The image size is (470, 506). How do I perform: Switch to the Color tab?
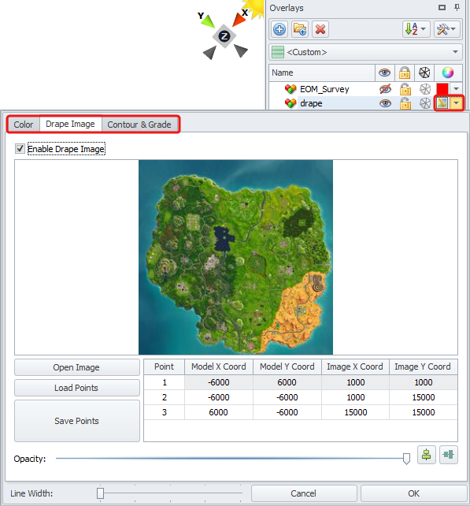(23, 125)
